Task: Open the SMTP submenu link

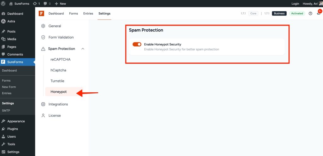Action: [6, 111]
